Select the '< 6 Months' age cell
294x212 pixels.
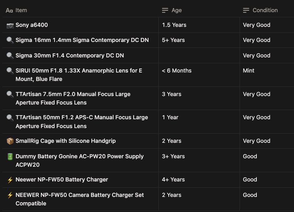click(199, 75)
